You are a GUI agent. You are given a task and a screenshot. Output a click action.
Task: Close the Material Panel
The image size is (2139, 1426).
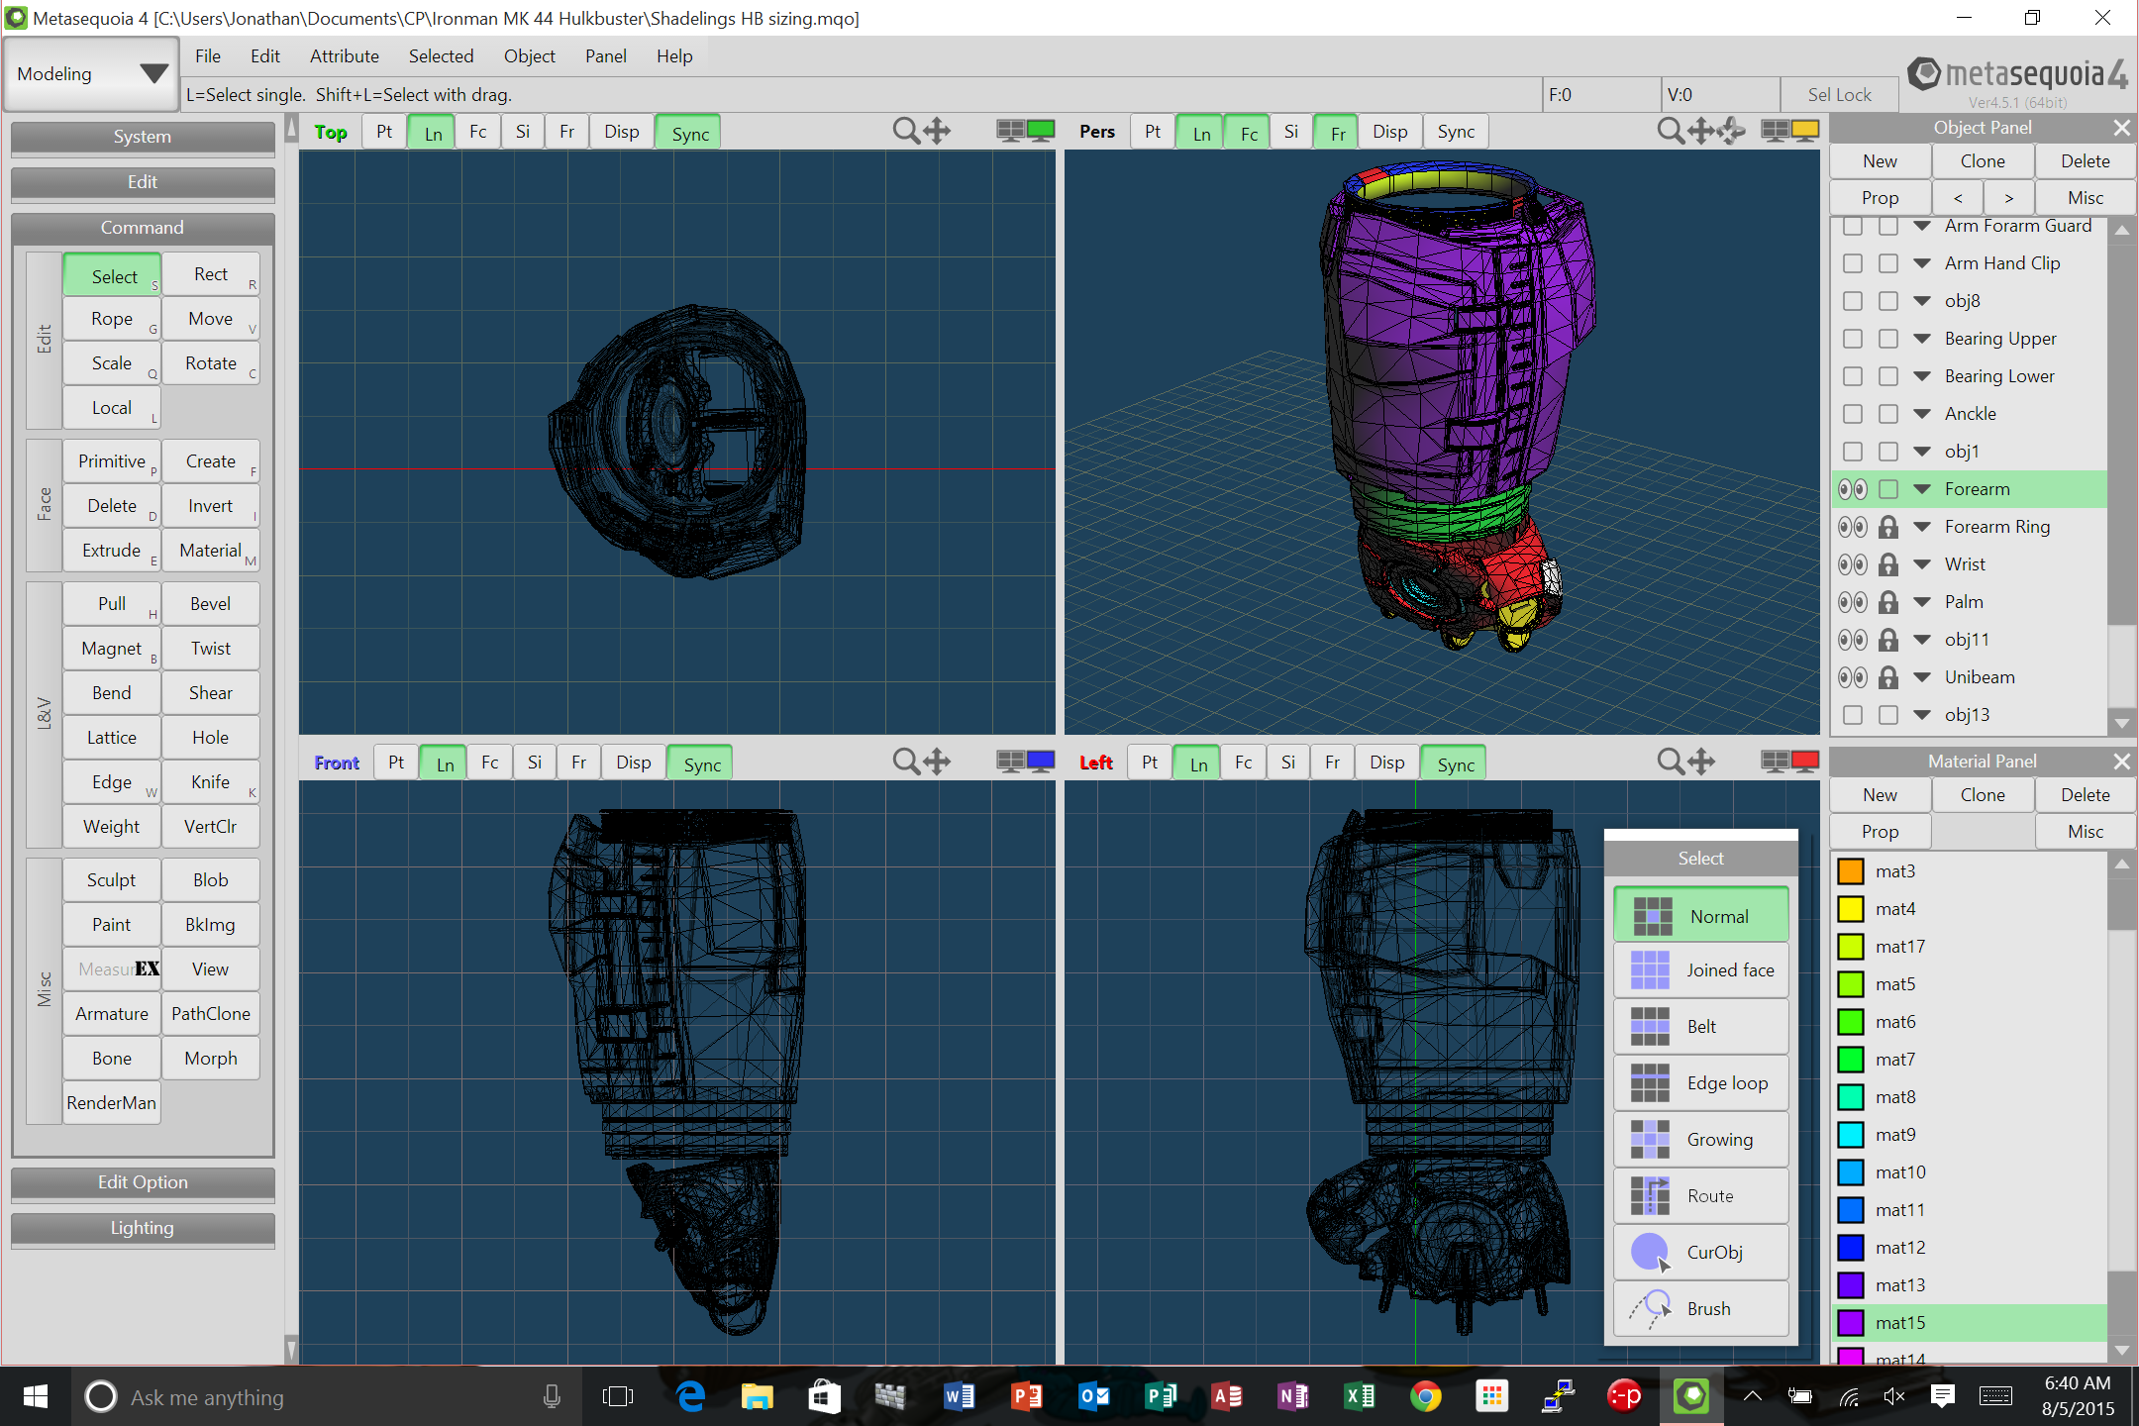[x=2121, y=762]
